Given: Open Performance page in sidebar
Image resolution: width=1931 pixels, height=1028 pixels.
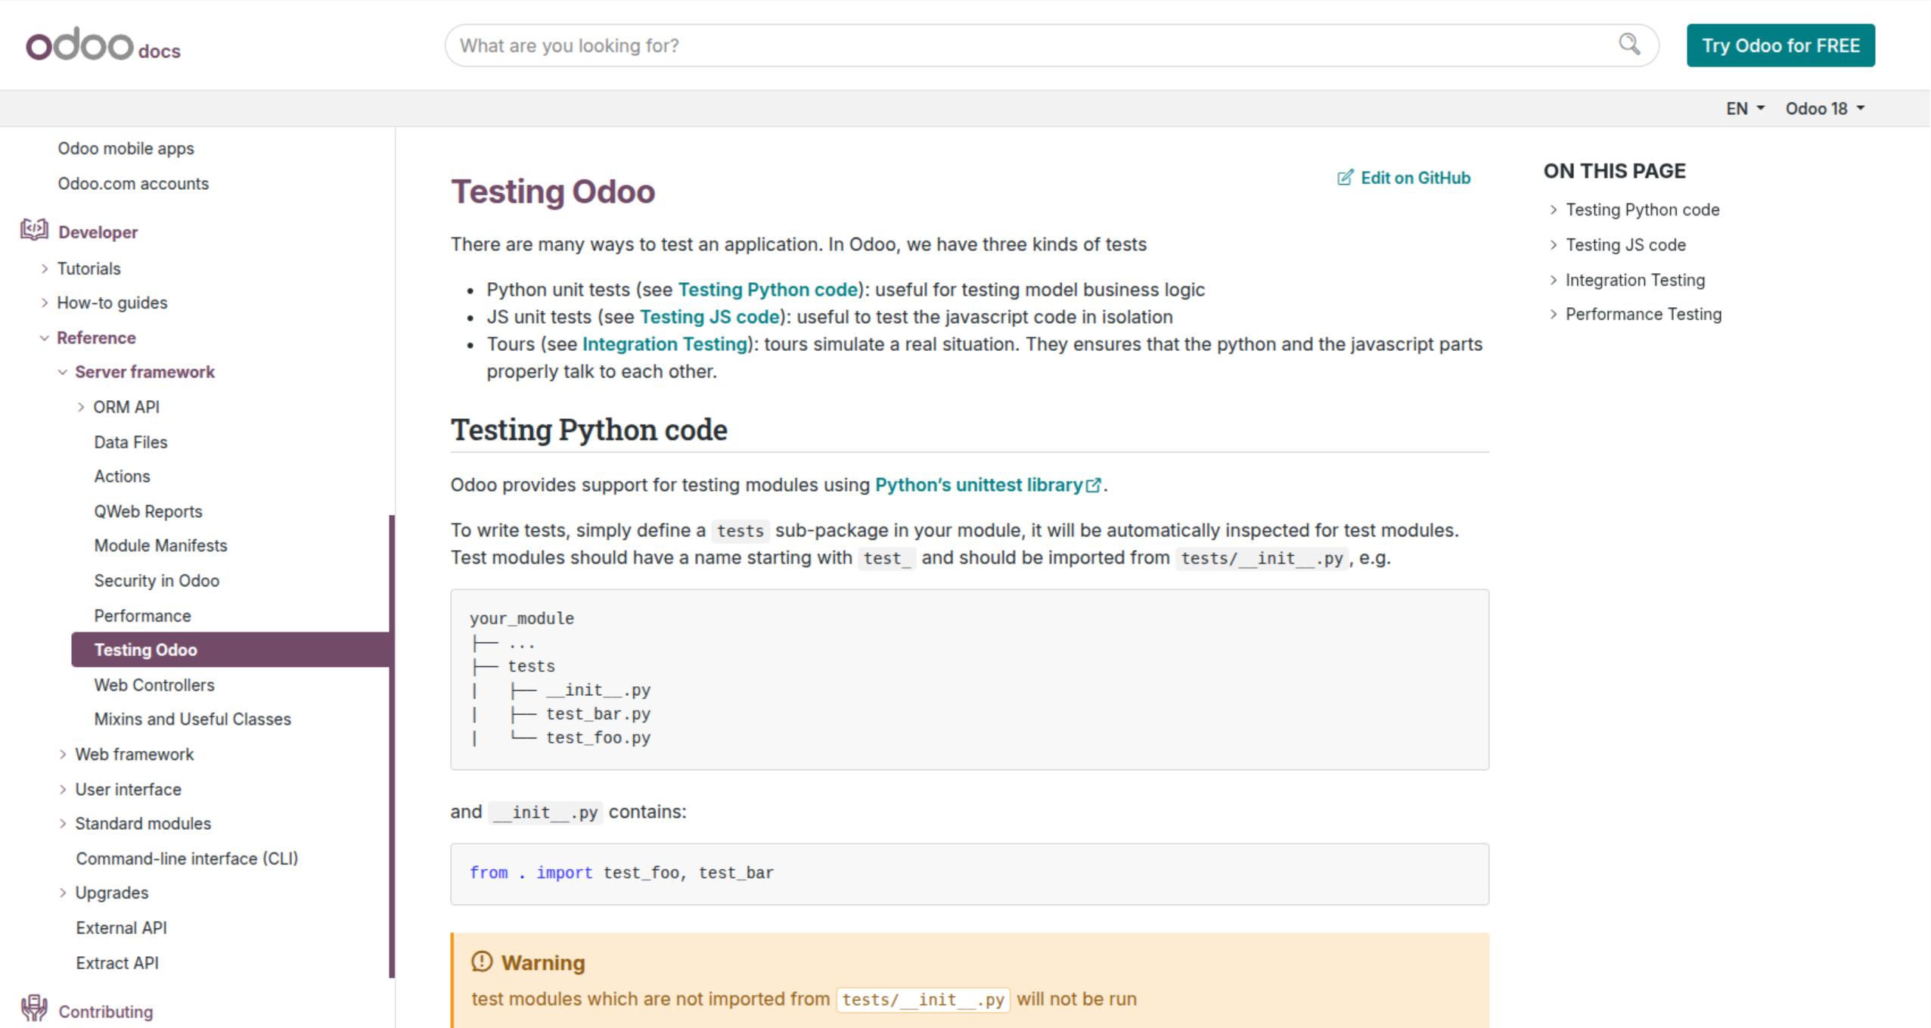Looking at the screenshot, I should [x=142, y=616].
